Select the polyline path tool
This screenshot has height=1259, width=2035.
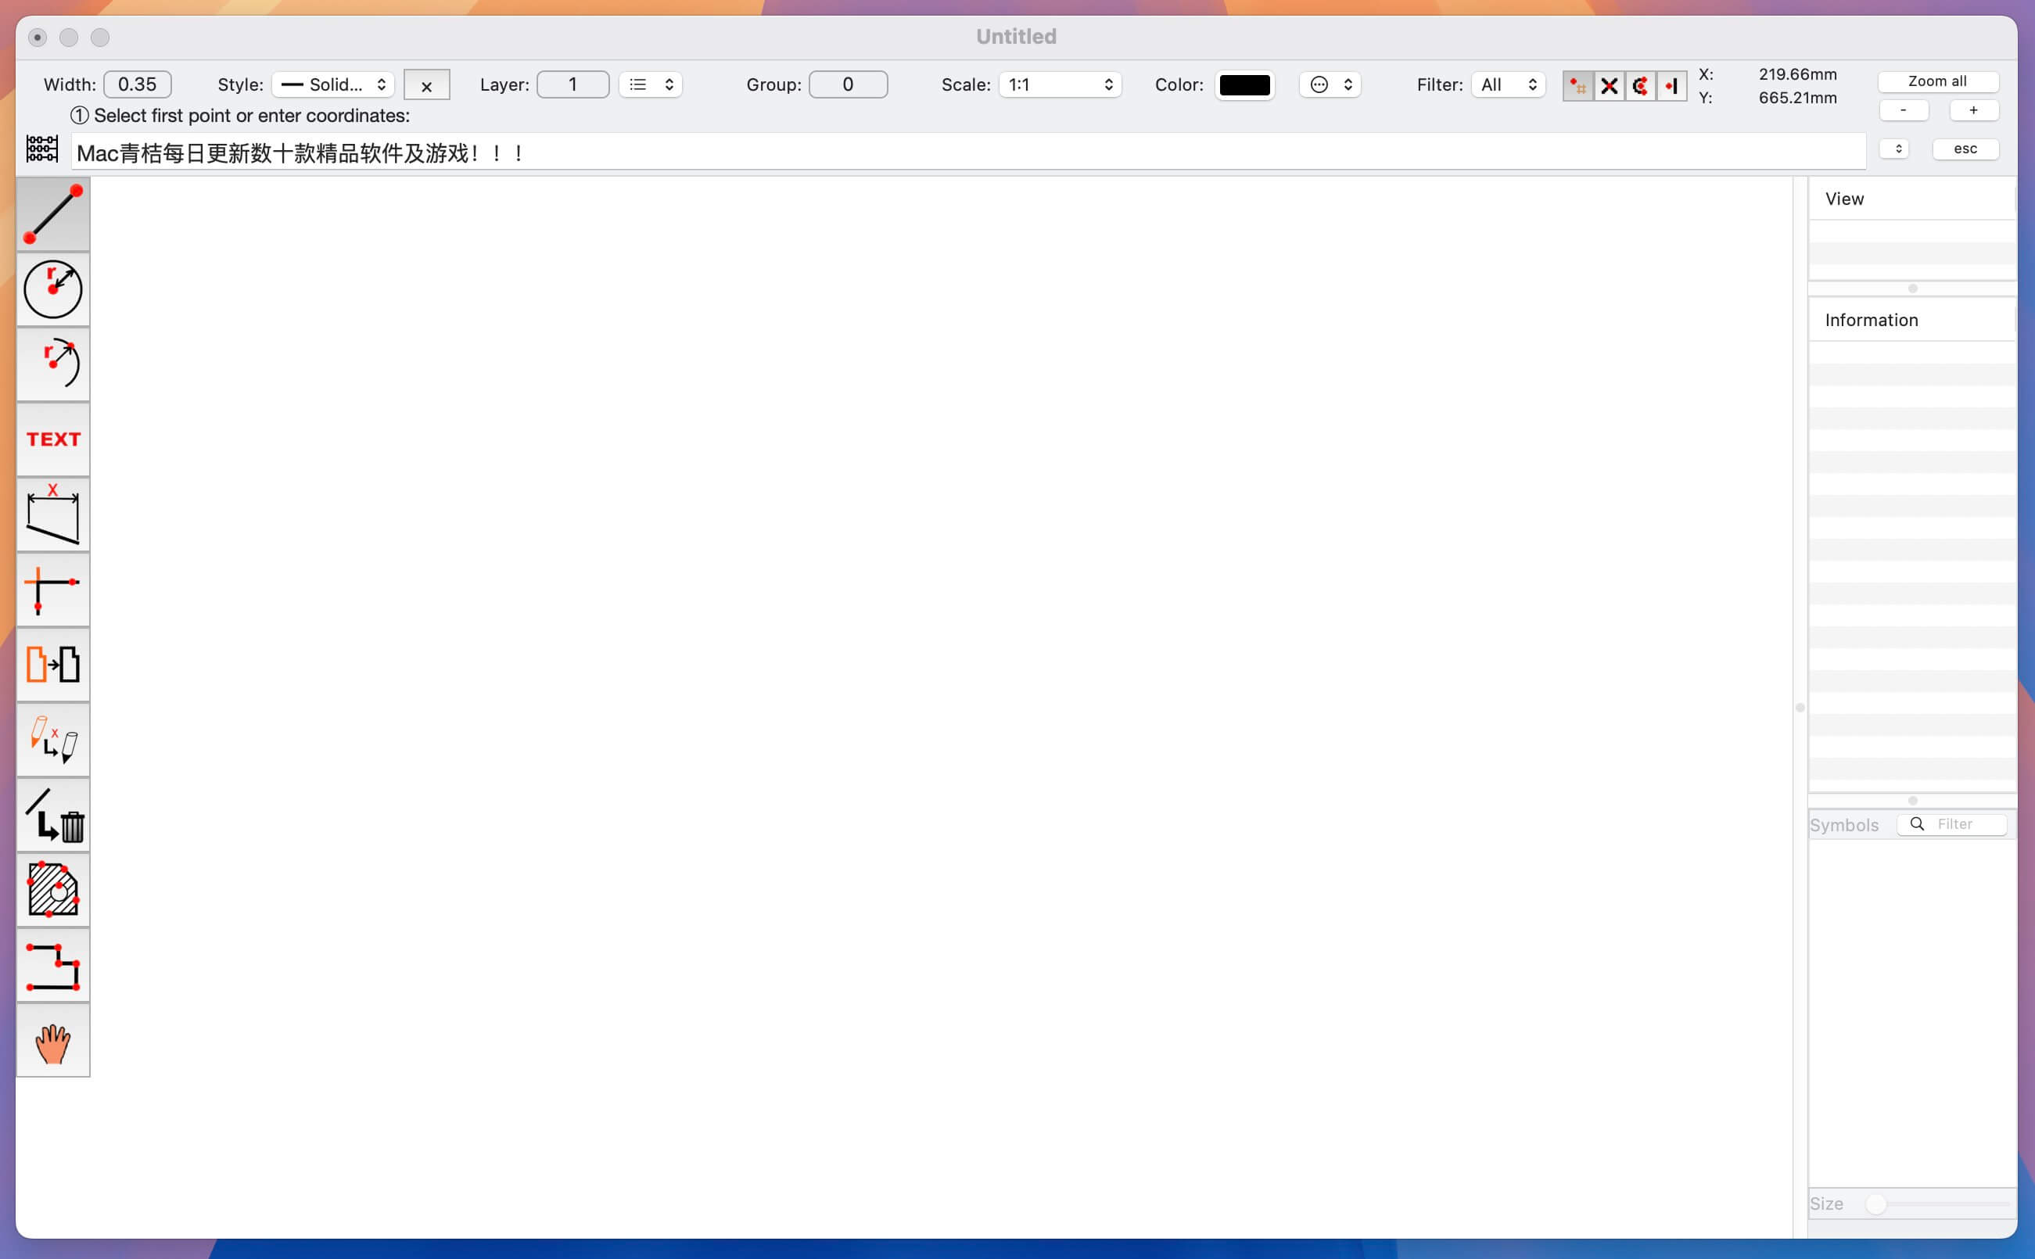(x=52, y=966)
